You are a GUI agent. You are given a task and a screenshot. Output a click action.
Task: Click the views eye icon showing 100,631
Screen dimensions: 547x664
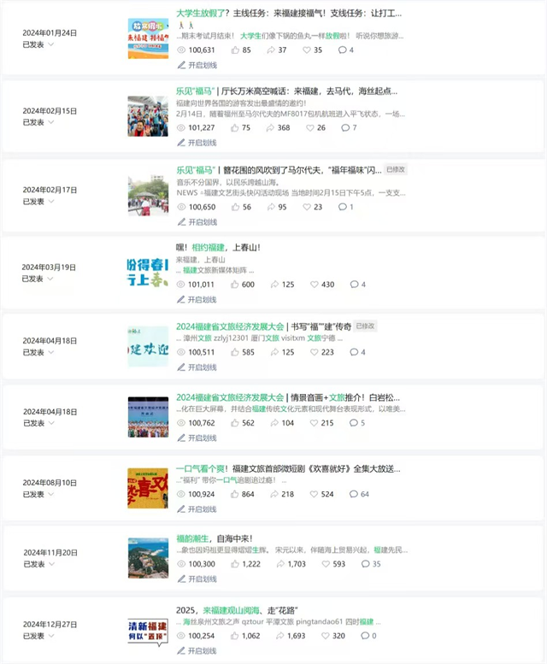tap(181, 50)
